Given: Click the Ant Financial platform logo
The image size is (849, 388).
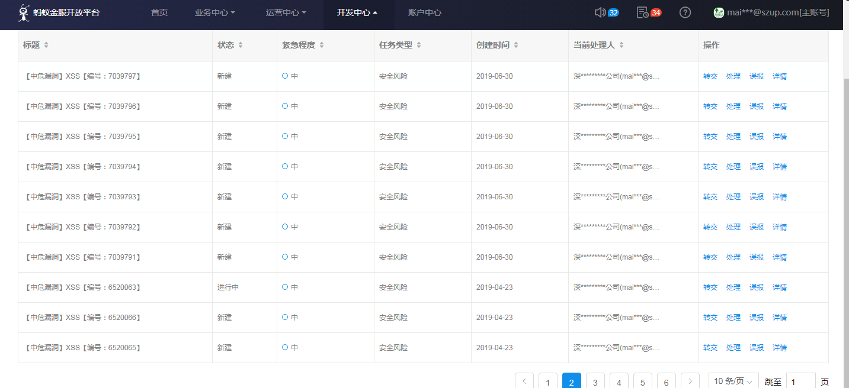Looking at the screenshot, I should (x=24, y=12).
